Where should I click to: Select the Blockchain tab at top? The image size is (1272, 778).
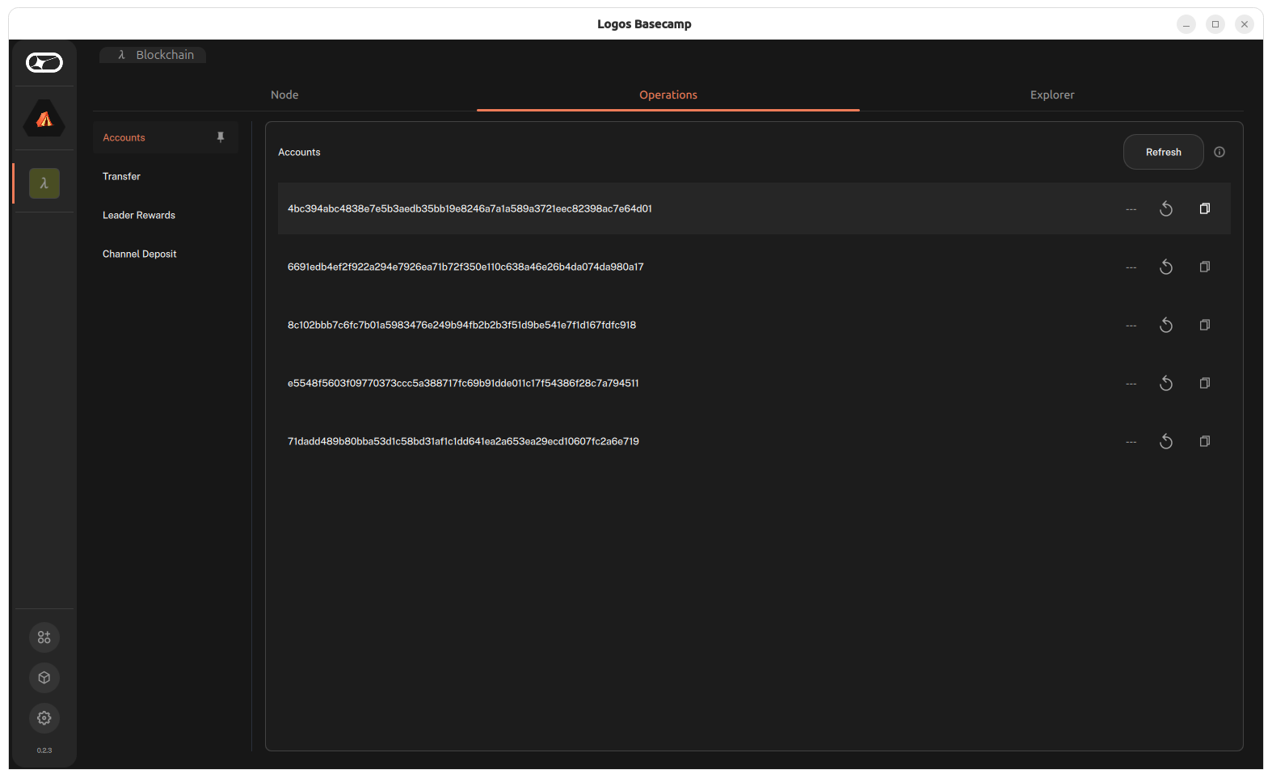click(153, 55)
